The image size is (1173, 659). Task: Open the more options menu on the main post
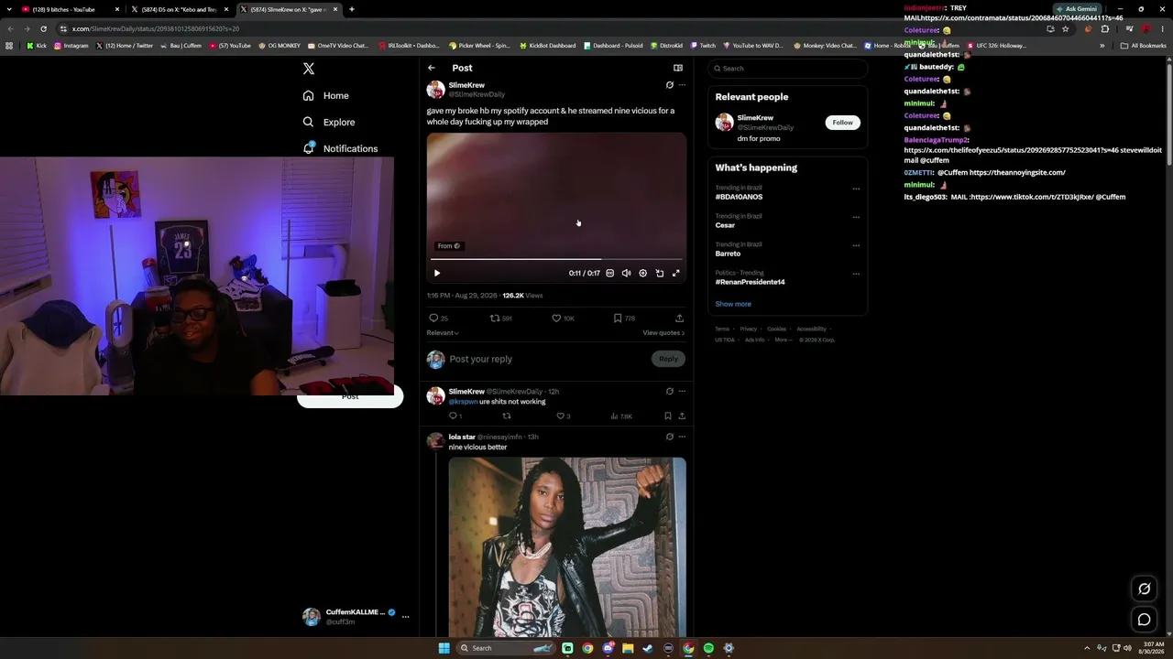pos(682,85)
